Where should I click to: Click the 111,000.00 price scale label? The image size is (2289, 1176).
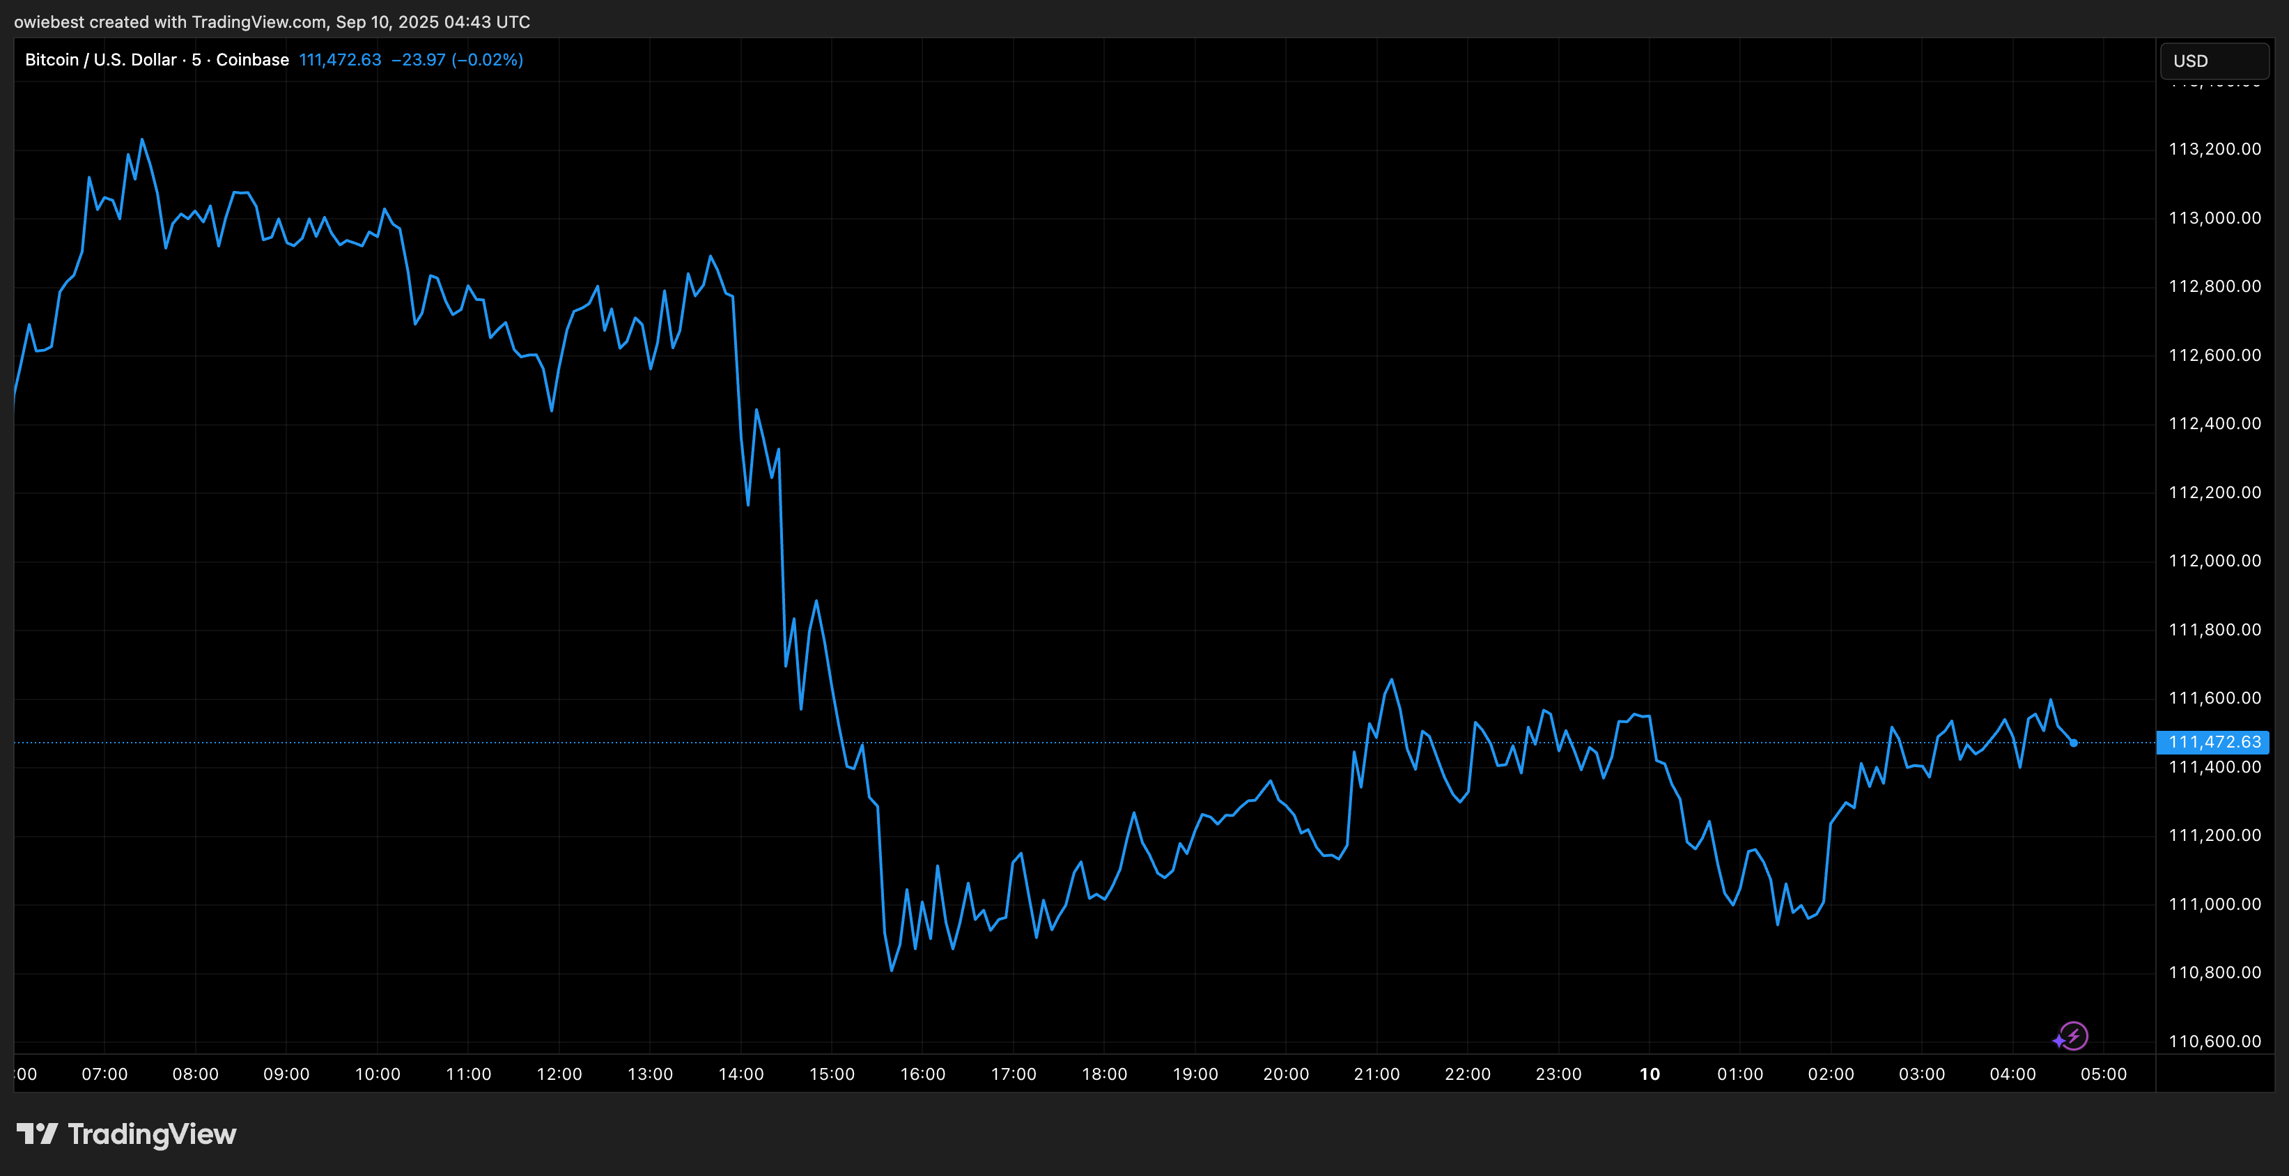tap(2214, 904)
